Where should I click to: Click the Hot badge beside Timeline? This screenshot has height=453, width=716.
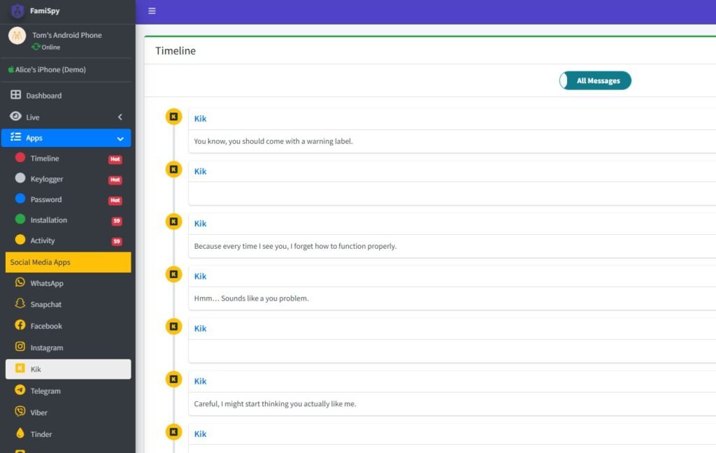[115, 159]
